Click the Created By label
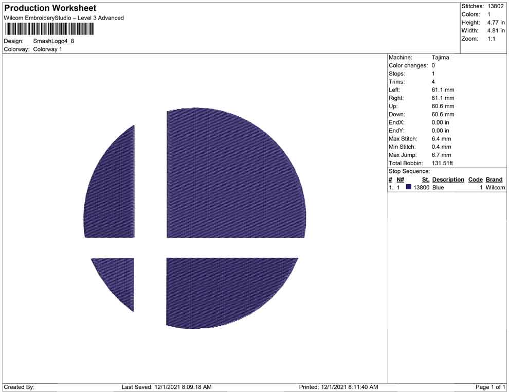The image size is (509, 392). (x=19, y=387)
